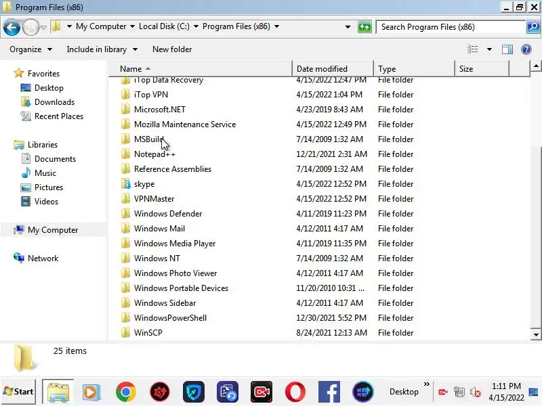The image size is (542, 406).
Task: Click the scrollbar down arrow
Action: pos(535,334)
